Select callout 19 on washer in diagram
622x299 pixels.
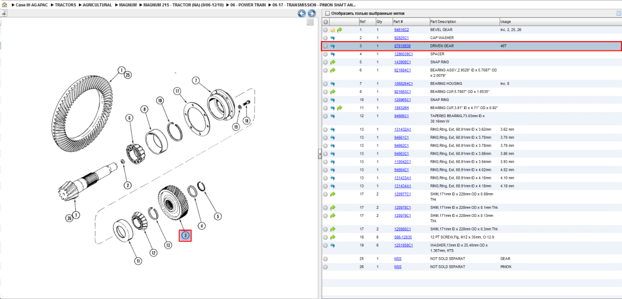(x=236, y=126)
